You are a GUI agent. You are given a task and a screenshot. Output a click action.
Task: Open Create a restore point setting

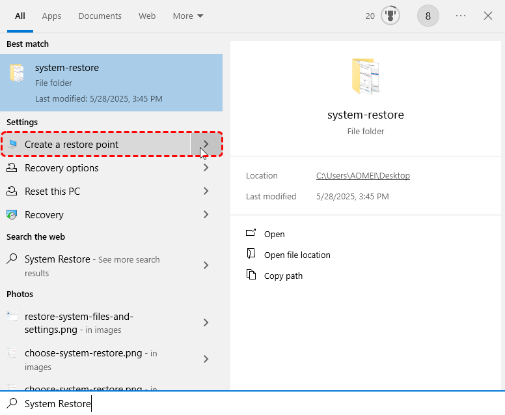[95, 145]
